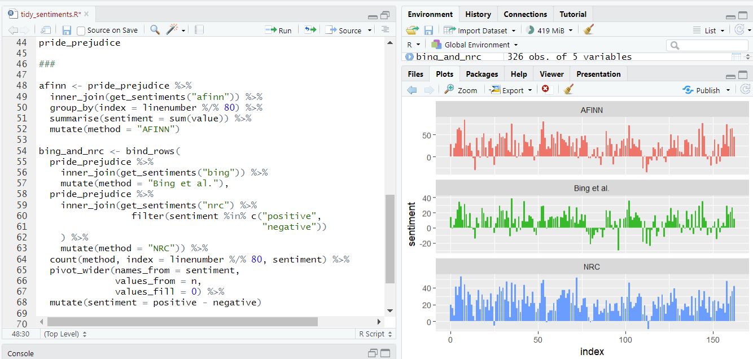753x359 pixels.
Task: Load workspace using open folder icon
Action: pyautogui.click(x=412, y=30)
